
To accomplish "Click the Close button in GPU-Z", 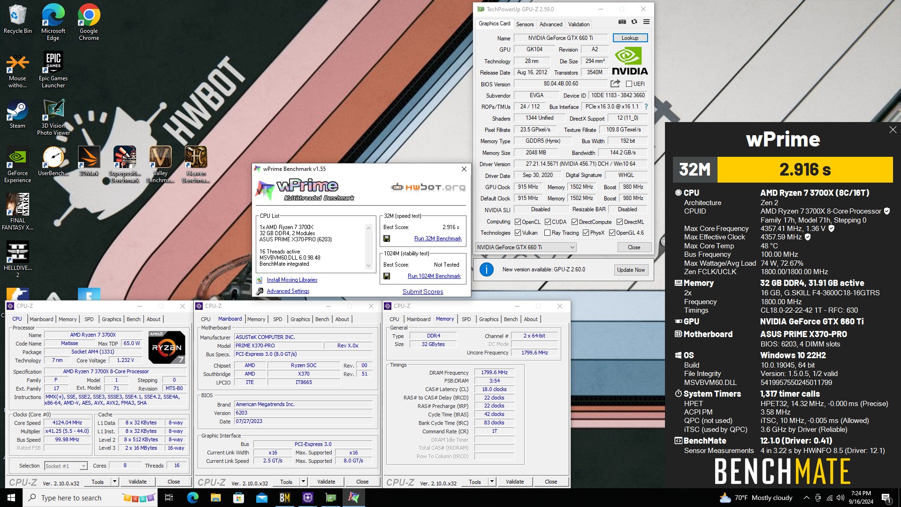I will (x=634, y=247).
